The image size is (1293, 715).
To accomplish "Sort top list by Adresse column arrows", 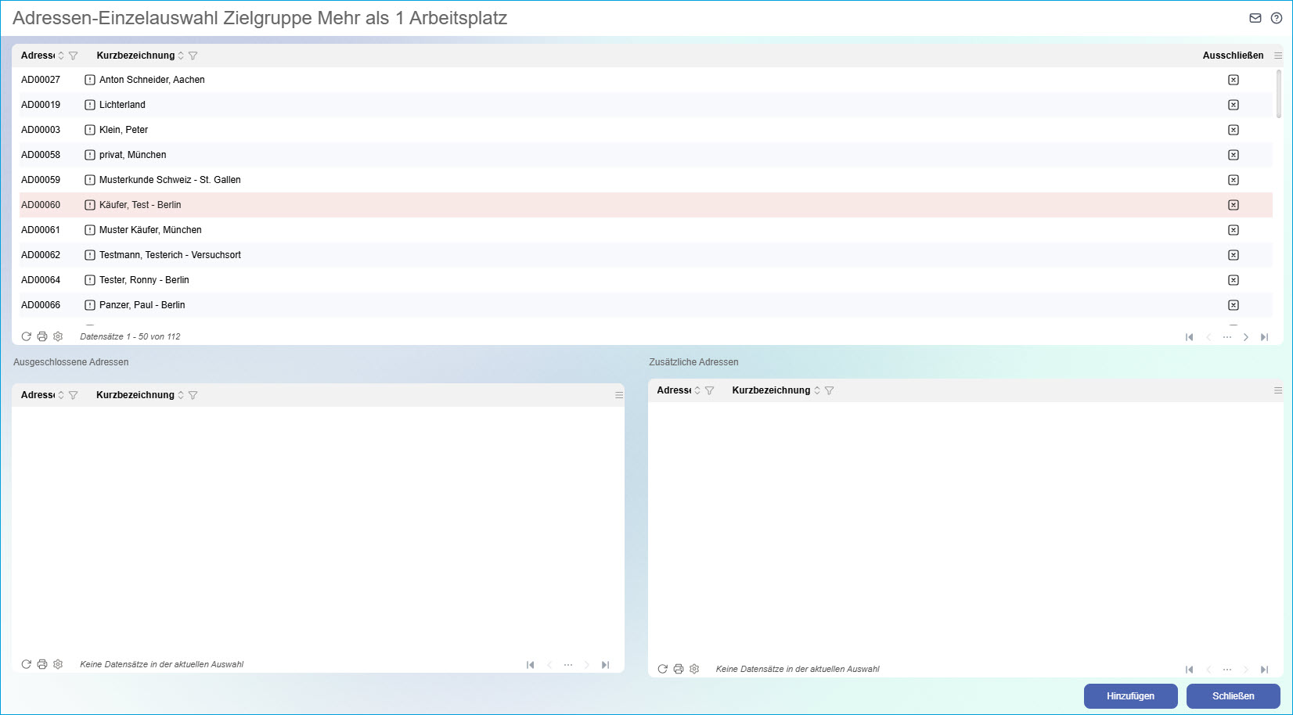I will tap(61, 56).
